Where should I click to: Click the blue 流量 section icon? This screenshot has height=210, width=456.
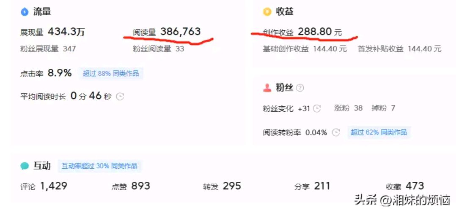tap(25, 12)
